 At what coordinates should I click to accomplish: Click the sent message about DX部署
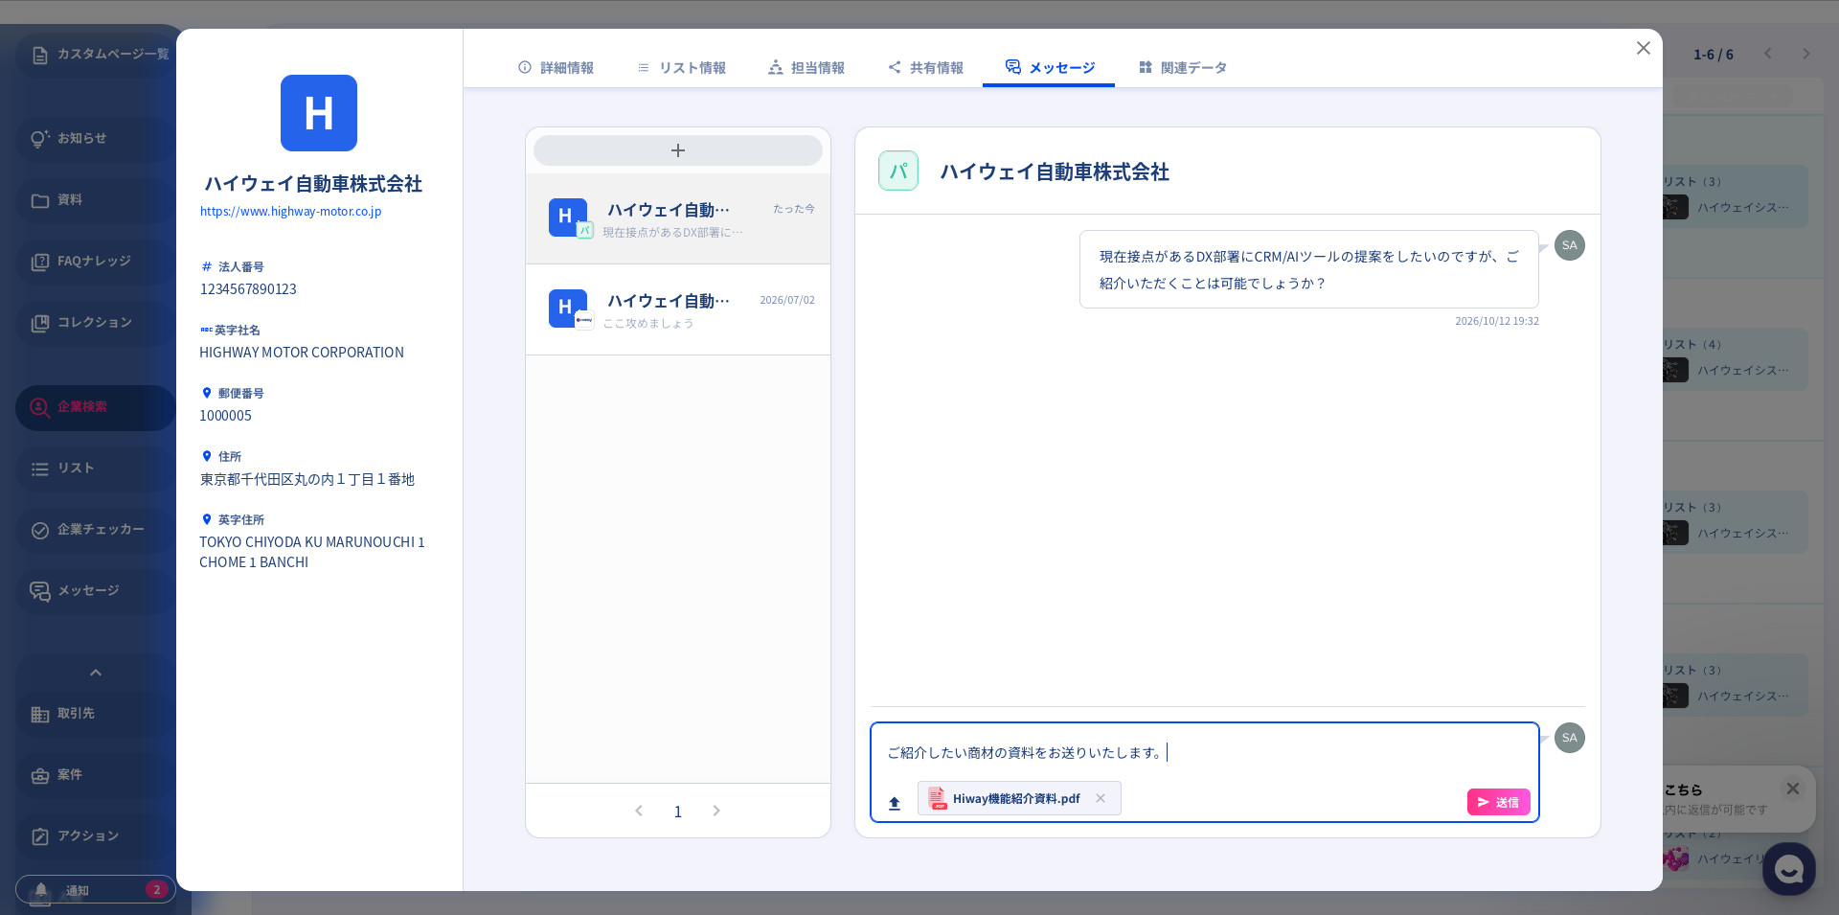1308,269
